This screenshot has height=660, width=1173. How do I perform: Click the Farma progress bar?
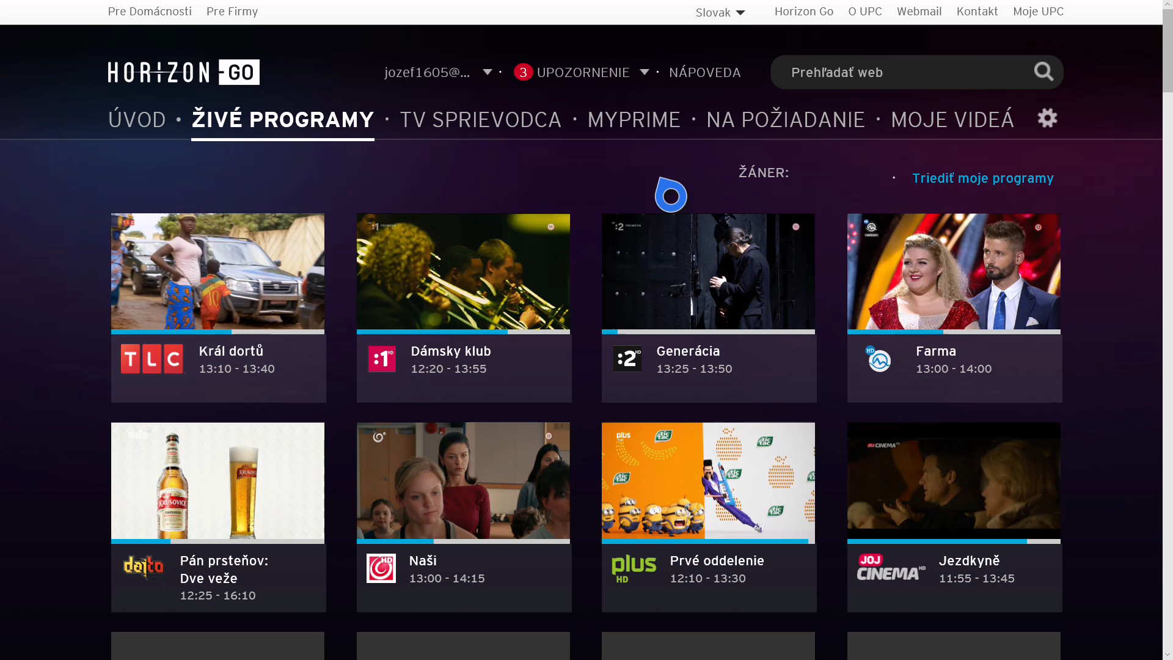[x=953, y=332]
